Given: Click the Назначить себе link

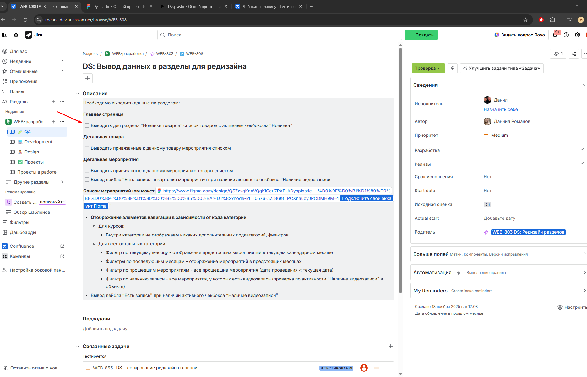Looking at the screenshot, I should [x=500, y=109].
